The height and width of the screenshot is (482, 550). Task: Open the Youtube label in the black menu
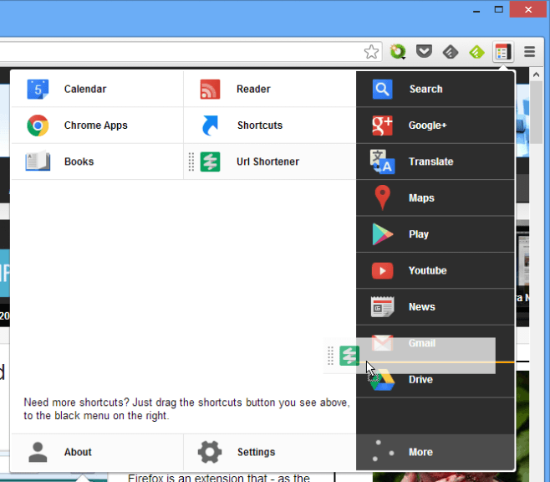tap(428, 270)
